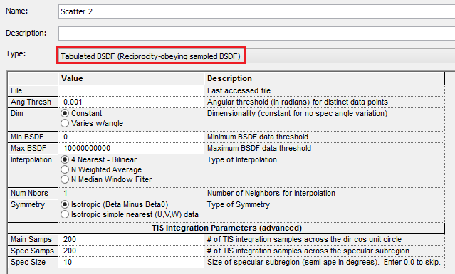Image resolution: width=455 pixels, height=274 pixels.
Task: Edit the Main Samps value 200
Action: point(131,239)
